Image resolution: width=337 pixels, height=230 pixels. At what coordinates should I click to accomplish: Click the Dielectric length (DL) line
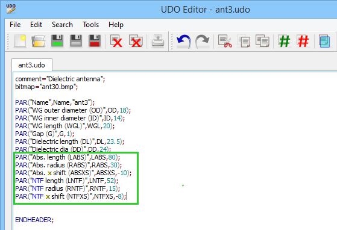70,141
